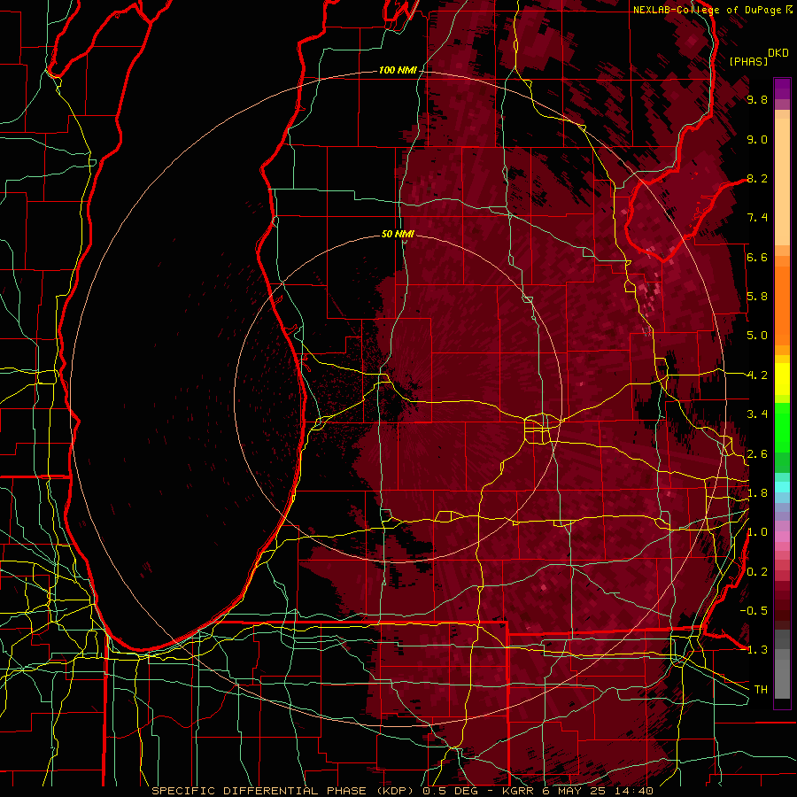Click the 9.0 scale value

757,139
